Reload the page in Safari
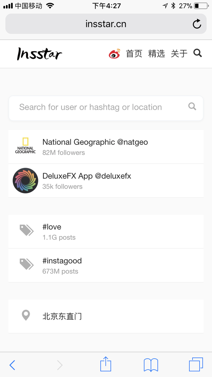 197,24
